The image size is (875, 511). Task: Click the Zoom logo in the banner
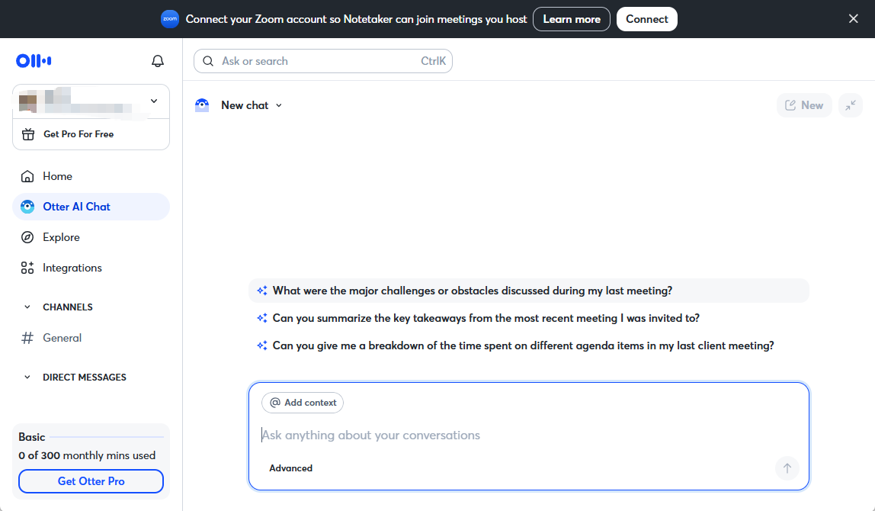[170, 19]
